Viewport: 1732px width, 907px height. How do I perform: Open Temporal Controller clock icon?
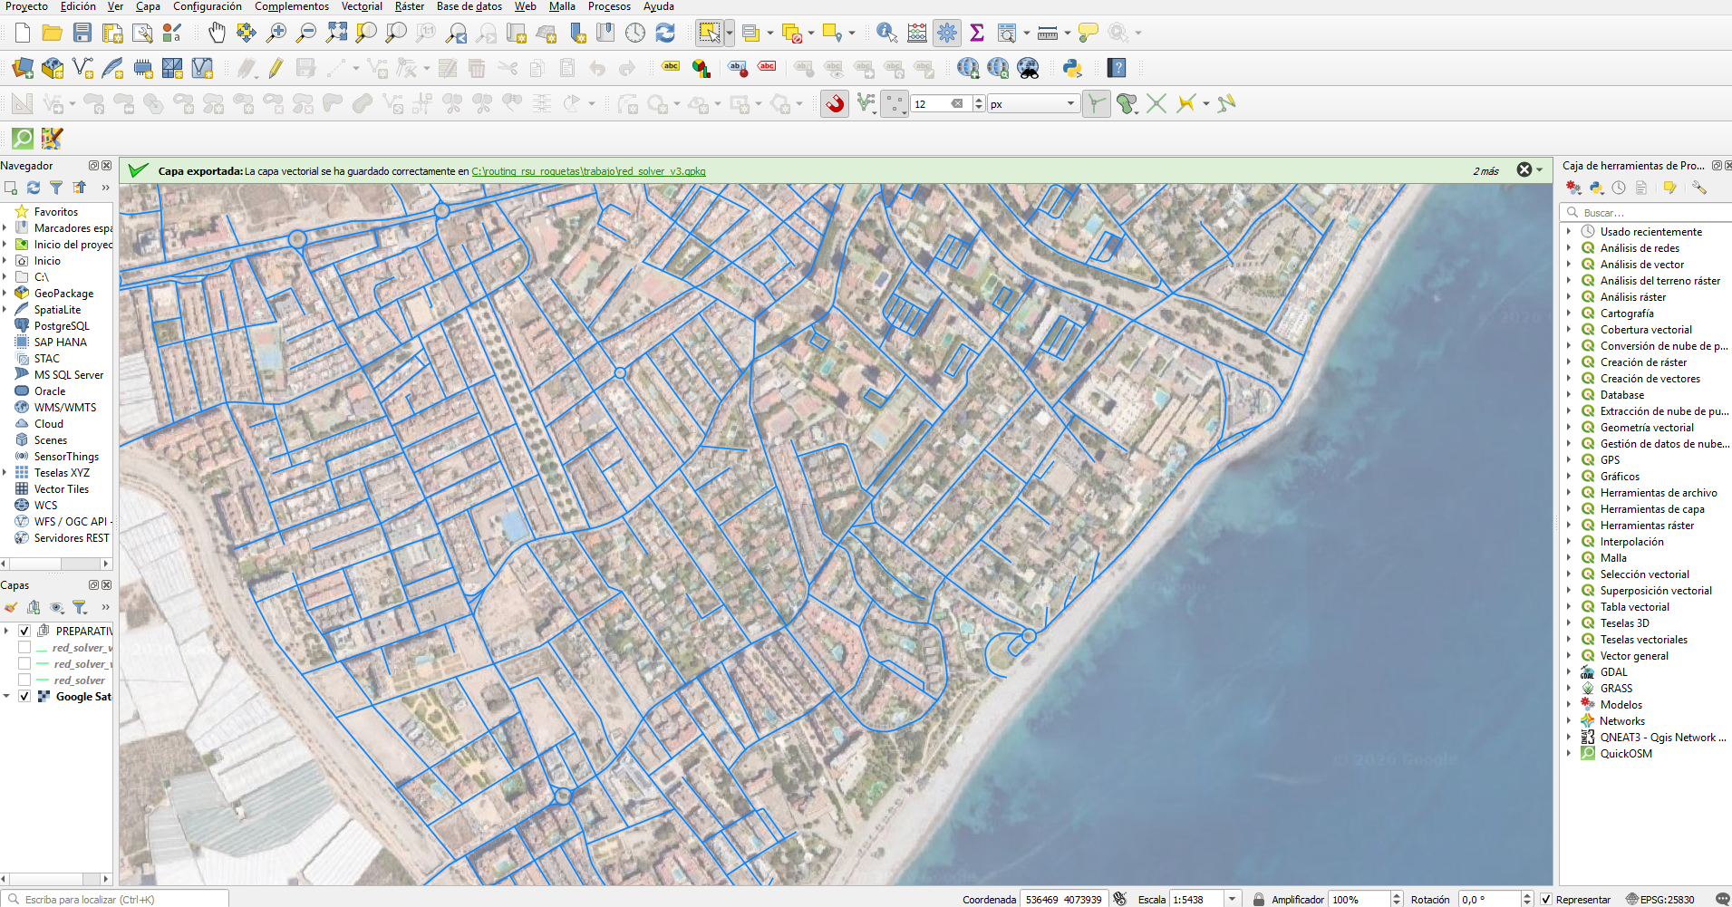(635, 34)
